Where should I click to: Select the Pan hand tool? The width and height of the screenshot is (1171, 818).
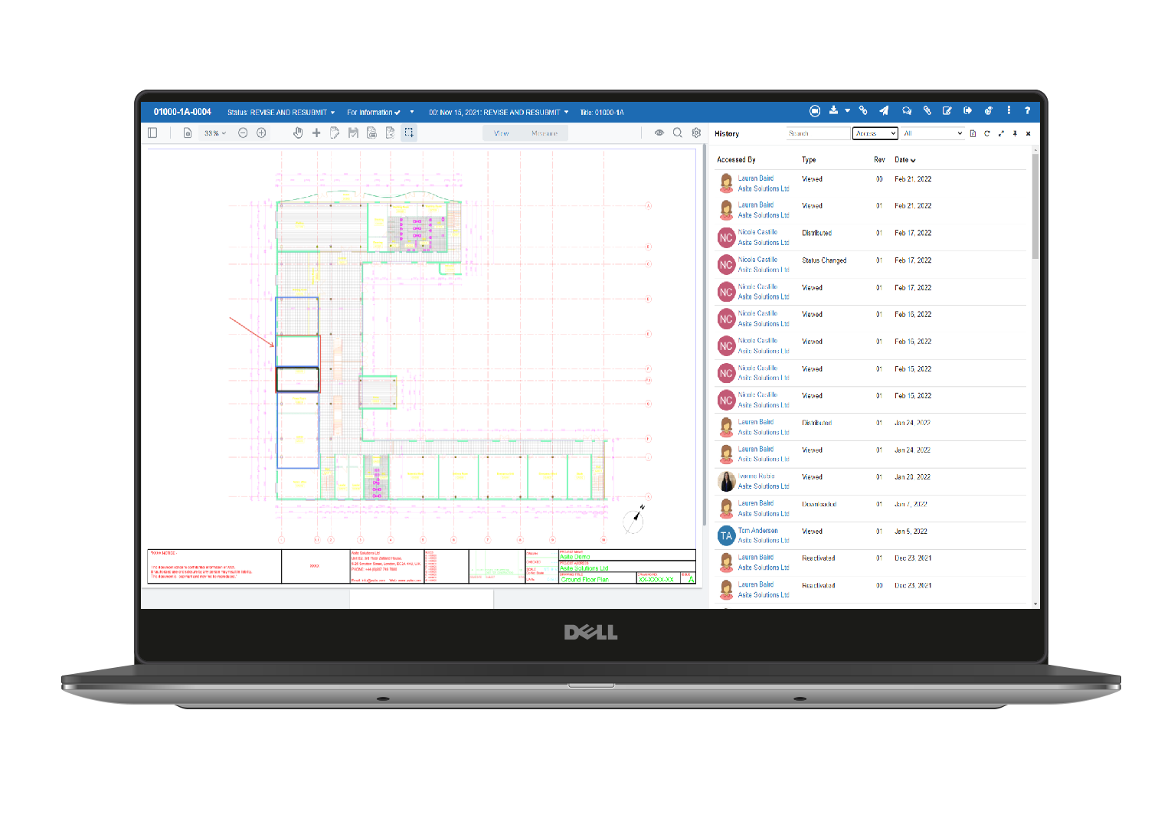298,132
